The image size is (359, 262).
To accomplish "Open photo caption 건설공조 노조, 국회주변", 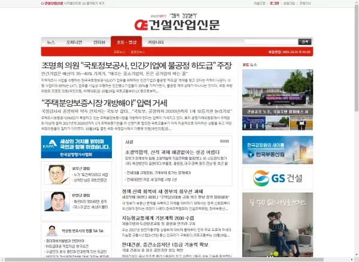I will [278, 112].
